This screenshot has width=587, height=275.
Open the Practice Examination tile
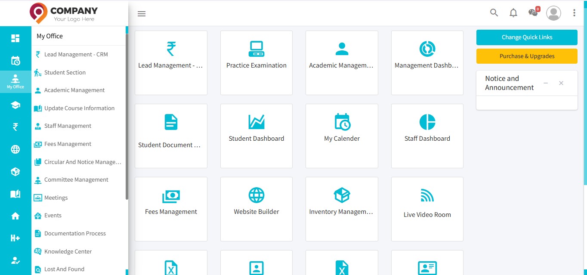coord(256,63)
